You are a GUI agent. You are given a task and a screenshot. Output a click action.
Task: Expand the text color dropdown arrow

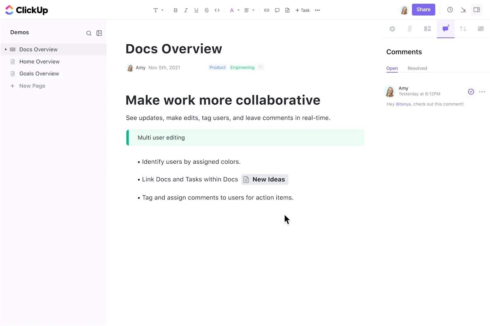238,10
